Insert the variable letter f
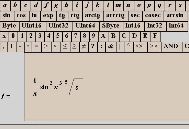This screenshot has width=189, height=129. click(46, 6)
